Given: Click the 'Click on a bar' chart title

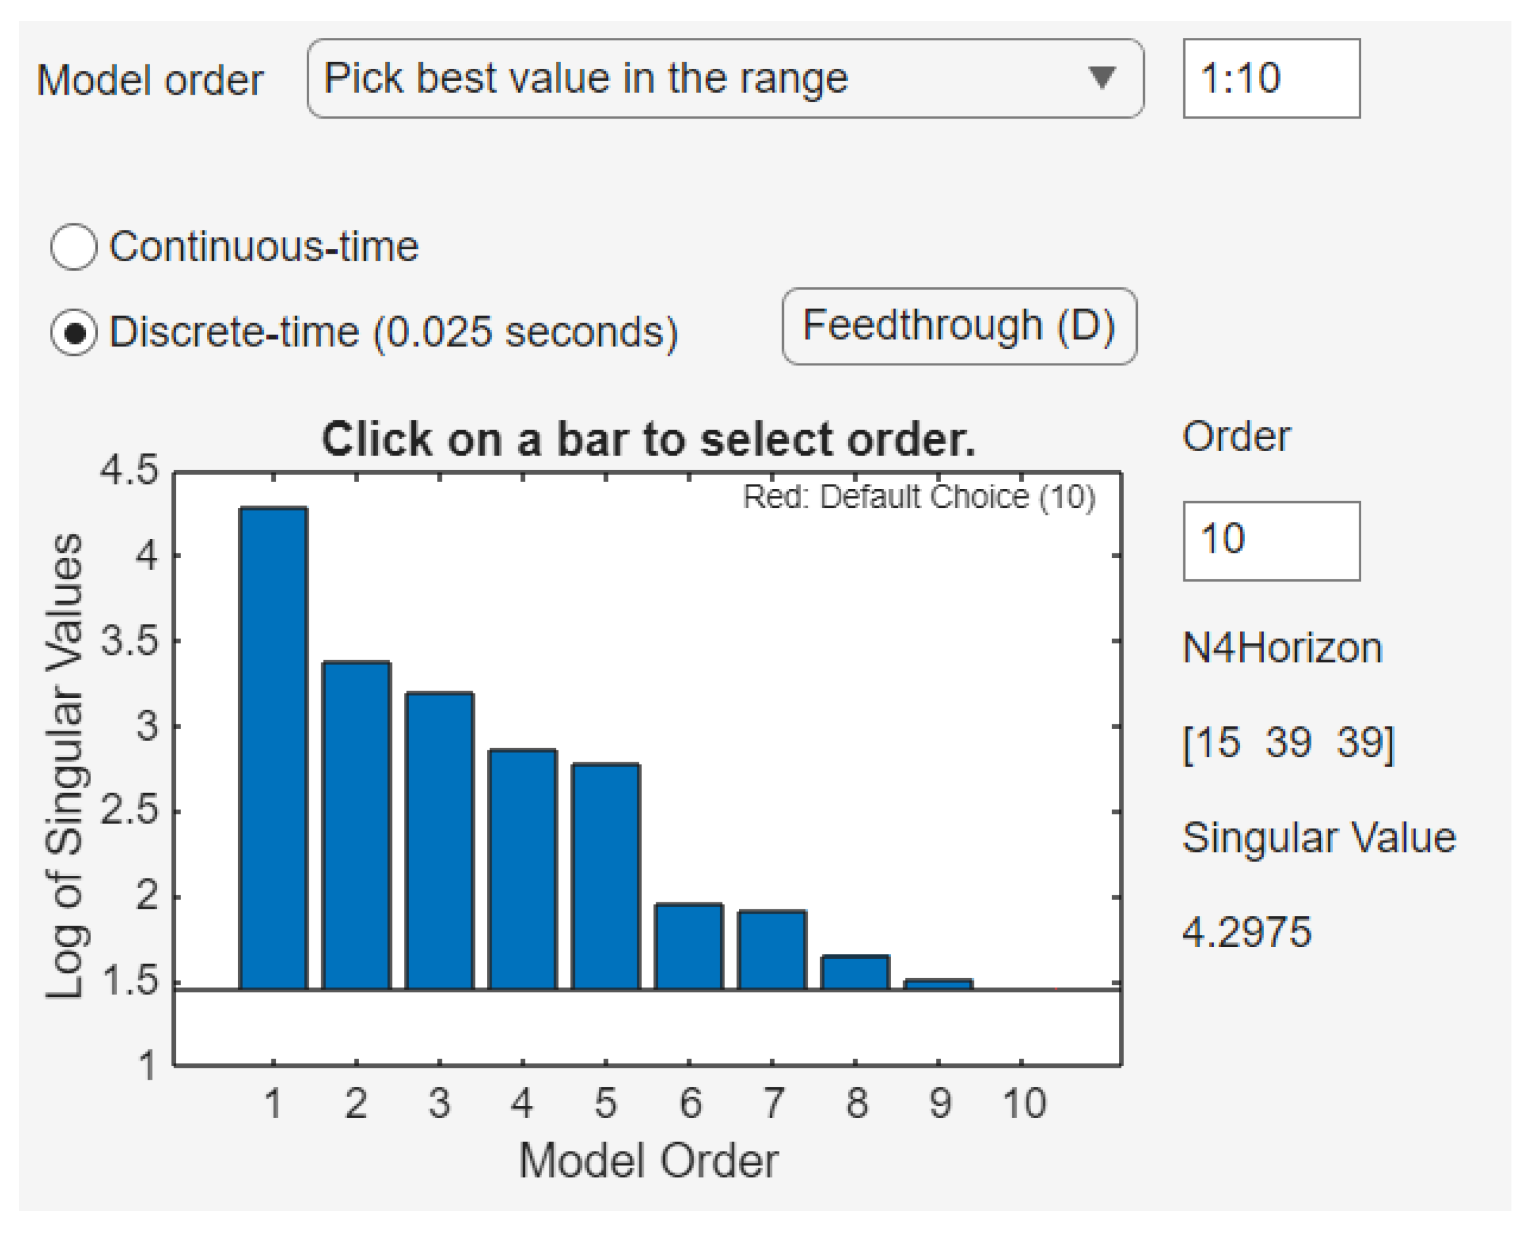Looking at the screenshot, I should (648, 439).
